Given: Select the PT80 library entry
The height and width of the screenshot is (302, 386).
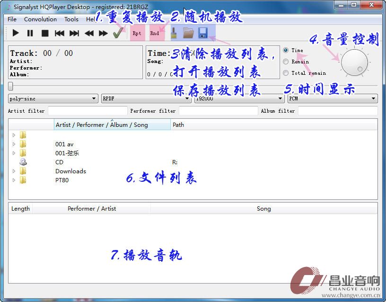Looking at the screenshot, I should click(62, 180).
